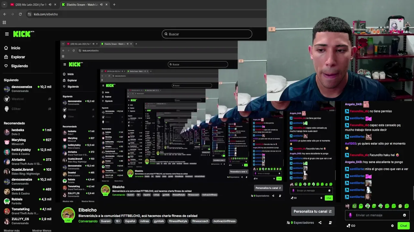Viewport: 414px width, 232px height.
Task: Open hstikkytokky's Slots & Casino stream
Action: coord(27,152)
